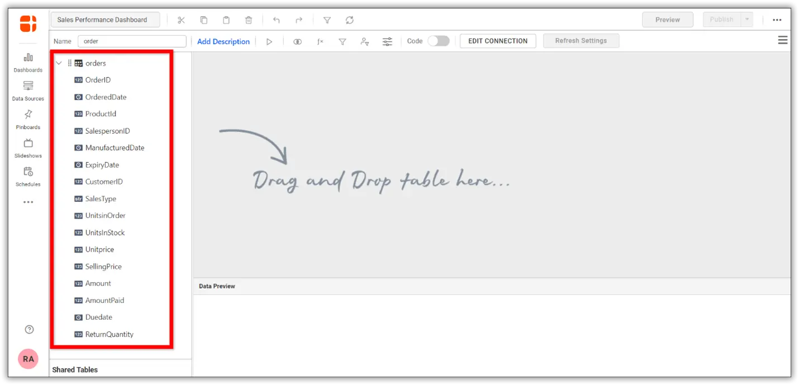Click the Add Description link
Viewport: 799px width, 385px height.
click(x=223, y=41)
